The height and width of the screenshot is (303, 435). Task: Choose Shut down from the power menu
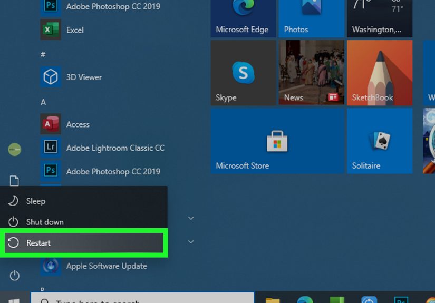coord(84,222)
